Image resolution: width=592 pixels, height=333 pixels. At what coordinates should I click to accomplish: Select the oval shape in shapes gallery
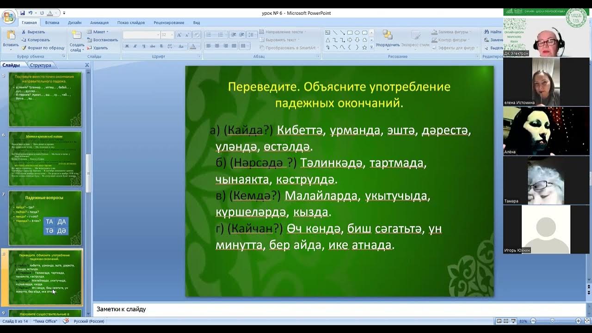[x=358, y=33]
